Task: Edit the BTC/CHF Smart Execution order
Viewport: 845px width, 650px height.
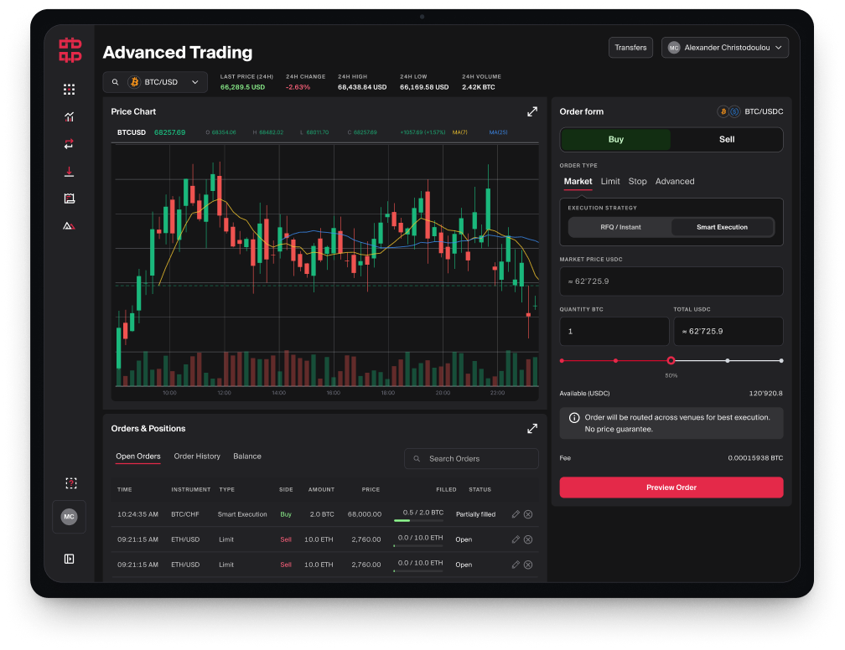Action: pos(516,514)
